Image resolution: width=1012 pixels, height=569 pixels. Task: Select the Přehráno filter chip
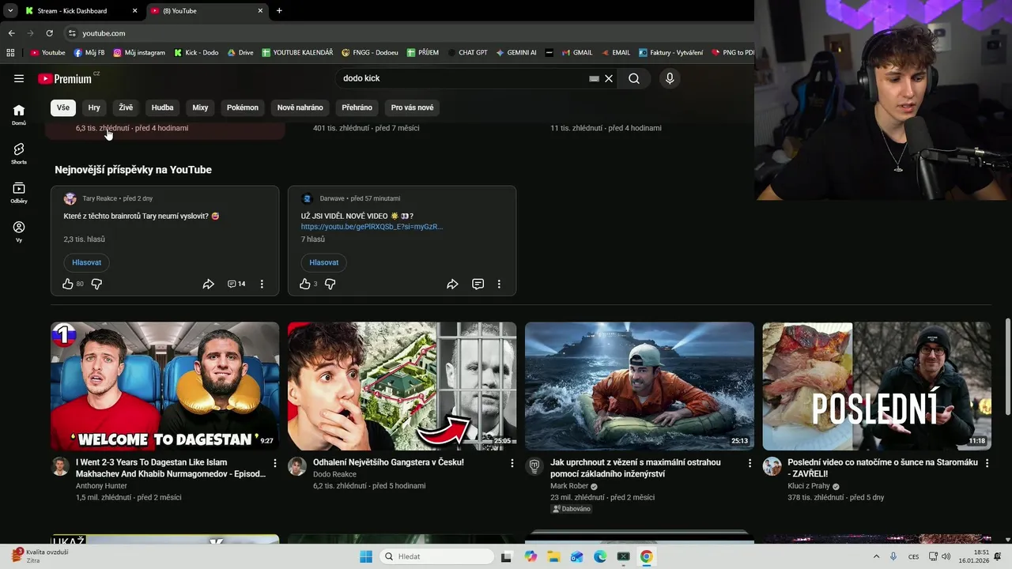pos(357,107)
